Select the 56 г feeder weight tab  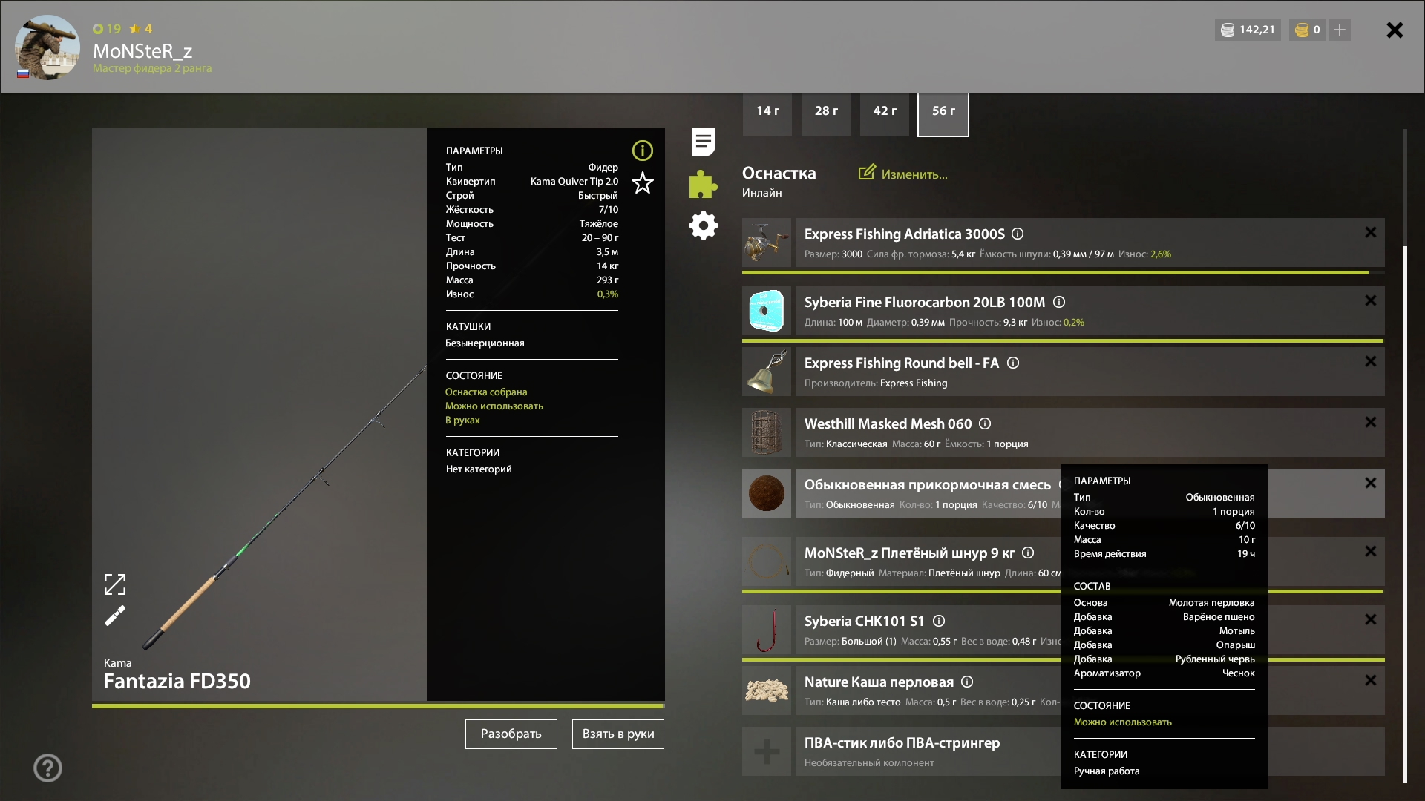[943, 111]
